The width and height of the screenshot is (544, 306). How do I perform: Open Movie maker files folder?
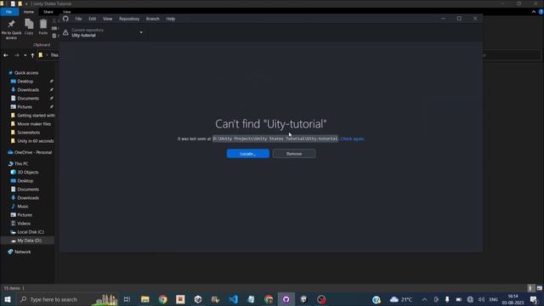click(x=34, y=124)
